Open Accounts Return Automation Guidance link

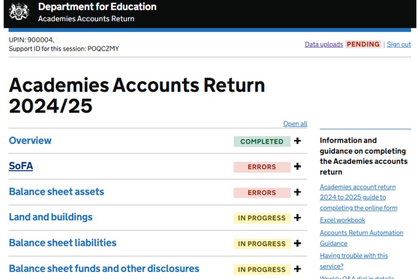(x=361, y=238)
